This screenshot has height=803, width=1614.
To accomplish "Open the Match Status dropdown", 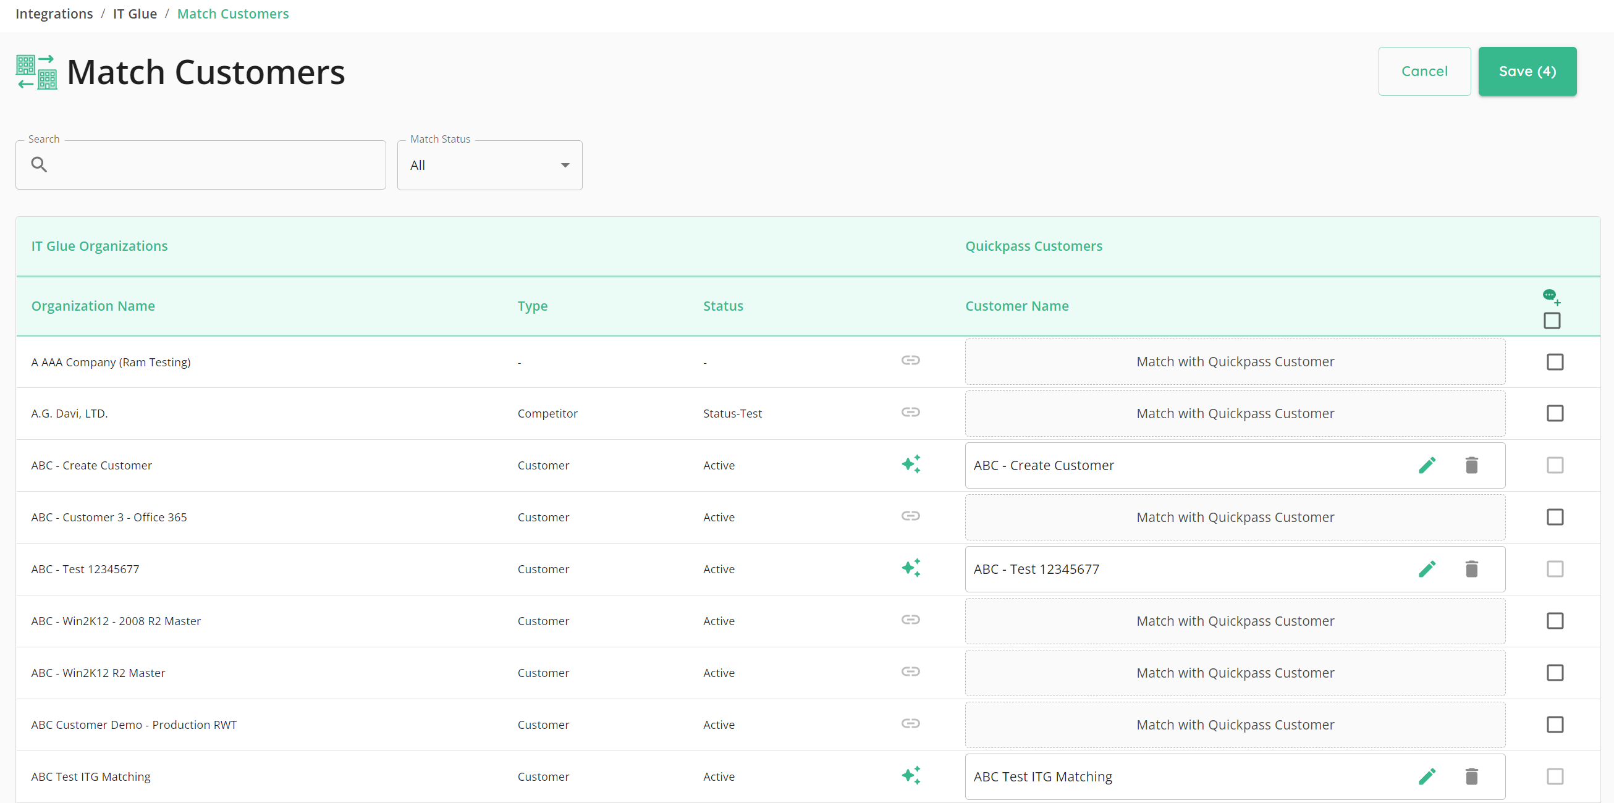I will 489,166.
